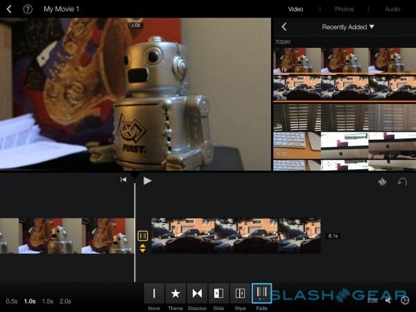Choose the Theme transition style
The image size is (416, 312).
point(175,294)
